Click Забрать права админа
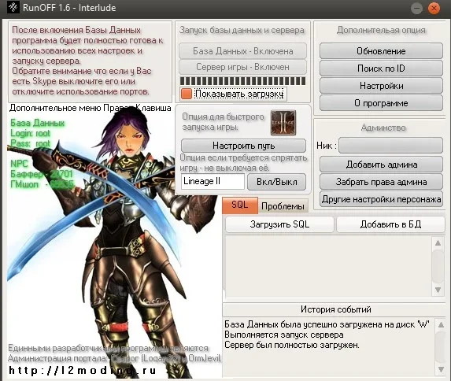This screenshot has height=381, width=451. [381, 182]
